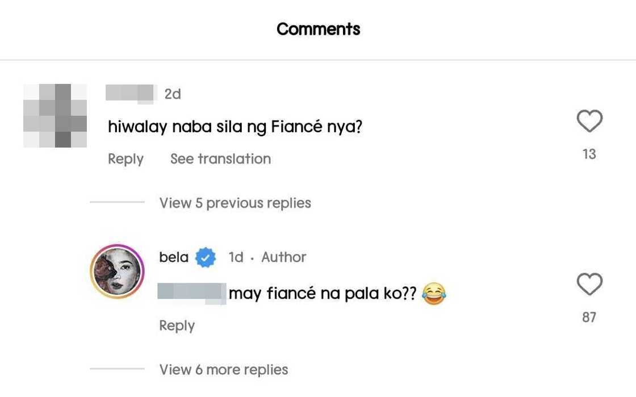This screenshot has width=636, height=397.
Task: Open the pixelated commenter avatar
Action: (55, 115)
